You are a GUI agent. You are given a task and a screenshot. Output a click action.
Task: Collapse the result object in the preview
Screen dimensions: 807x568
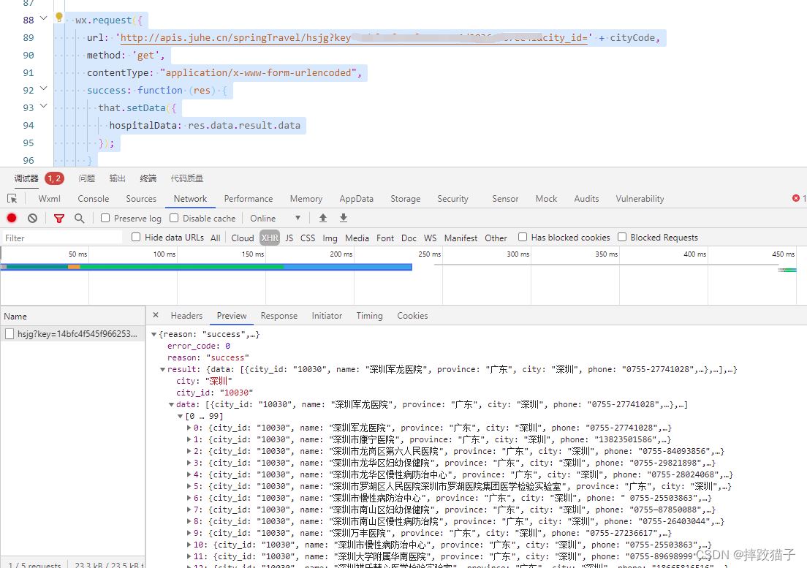pos(163,369)
